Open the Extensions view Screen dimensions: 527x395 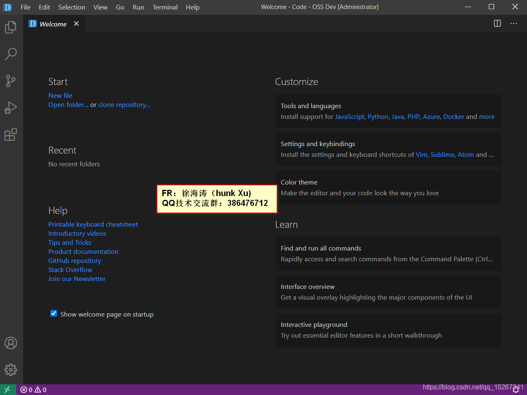[x=11, y=135]
